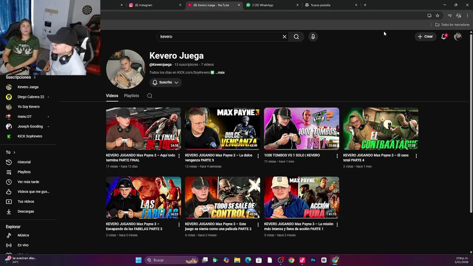Open video options for 1000 TOMBOS video
The image size is (473, 266).
(x=337, y=156)
